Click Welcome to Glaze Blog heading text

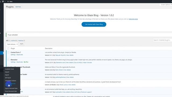click(94, 15)
